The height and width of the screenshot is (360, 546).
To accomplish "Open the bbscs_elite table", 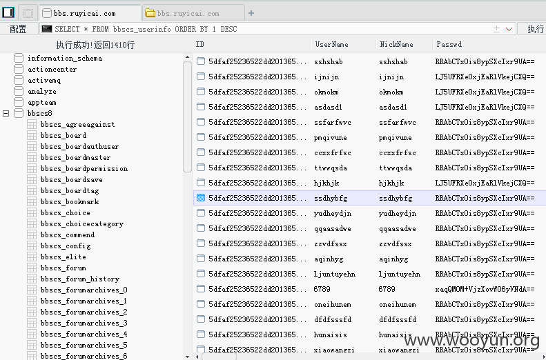I will coord(63,257).
